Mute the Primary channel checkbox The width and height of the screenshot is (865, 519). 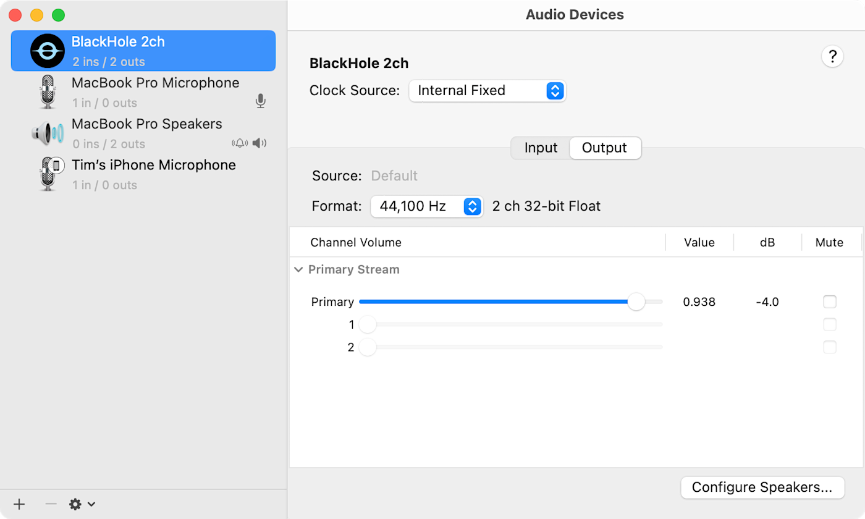(829, 302)
